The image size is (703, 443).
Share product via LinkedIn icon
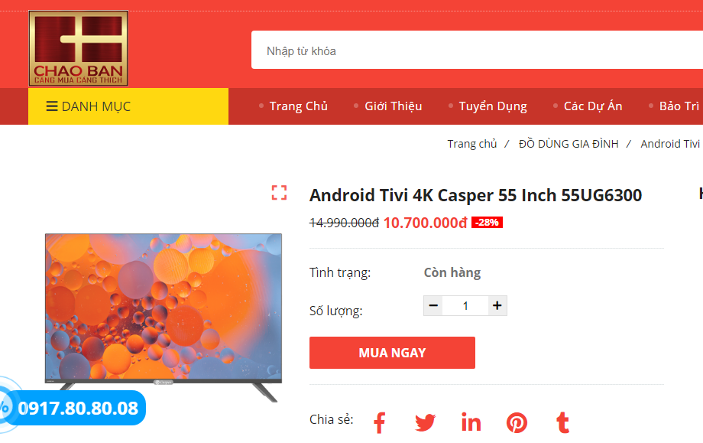click(471, 423)
